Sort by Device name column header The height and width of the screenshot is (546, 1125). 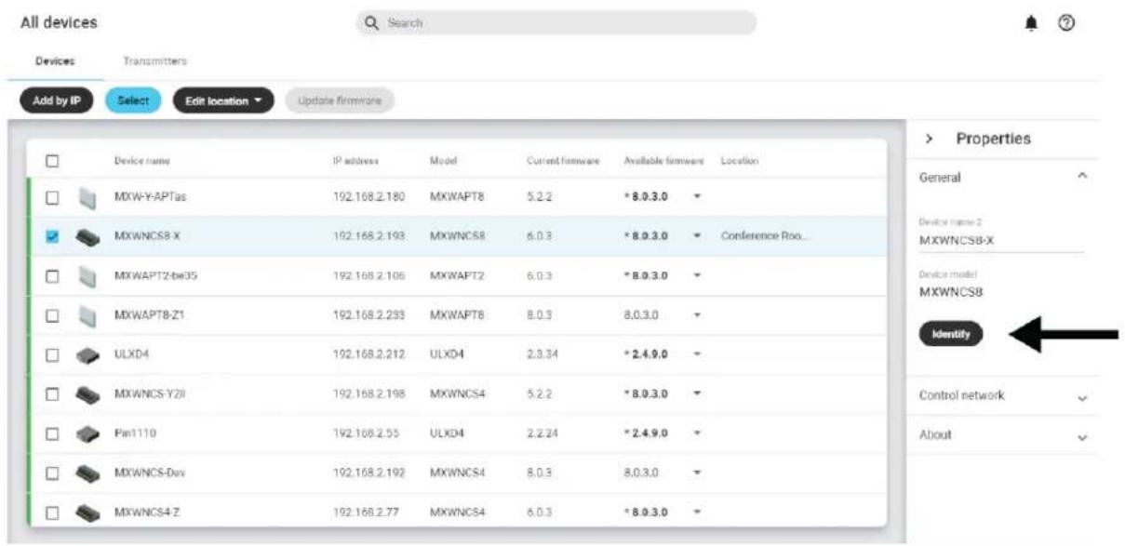pyautogui.click(x=141, y=161)
